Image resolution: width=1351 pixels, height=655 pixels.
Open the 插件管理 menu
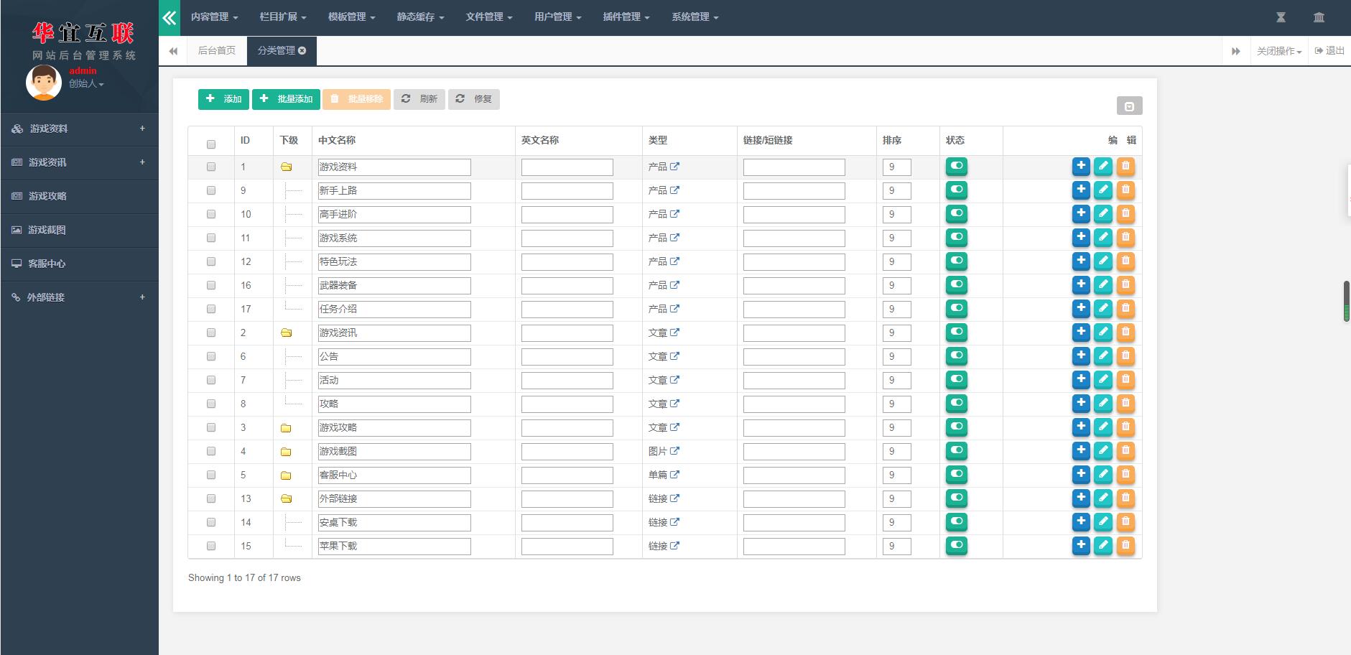click(626, 17)
